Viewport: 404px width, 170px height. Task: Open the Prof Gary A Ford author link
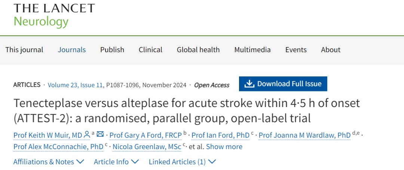[146, 135]
